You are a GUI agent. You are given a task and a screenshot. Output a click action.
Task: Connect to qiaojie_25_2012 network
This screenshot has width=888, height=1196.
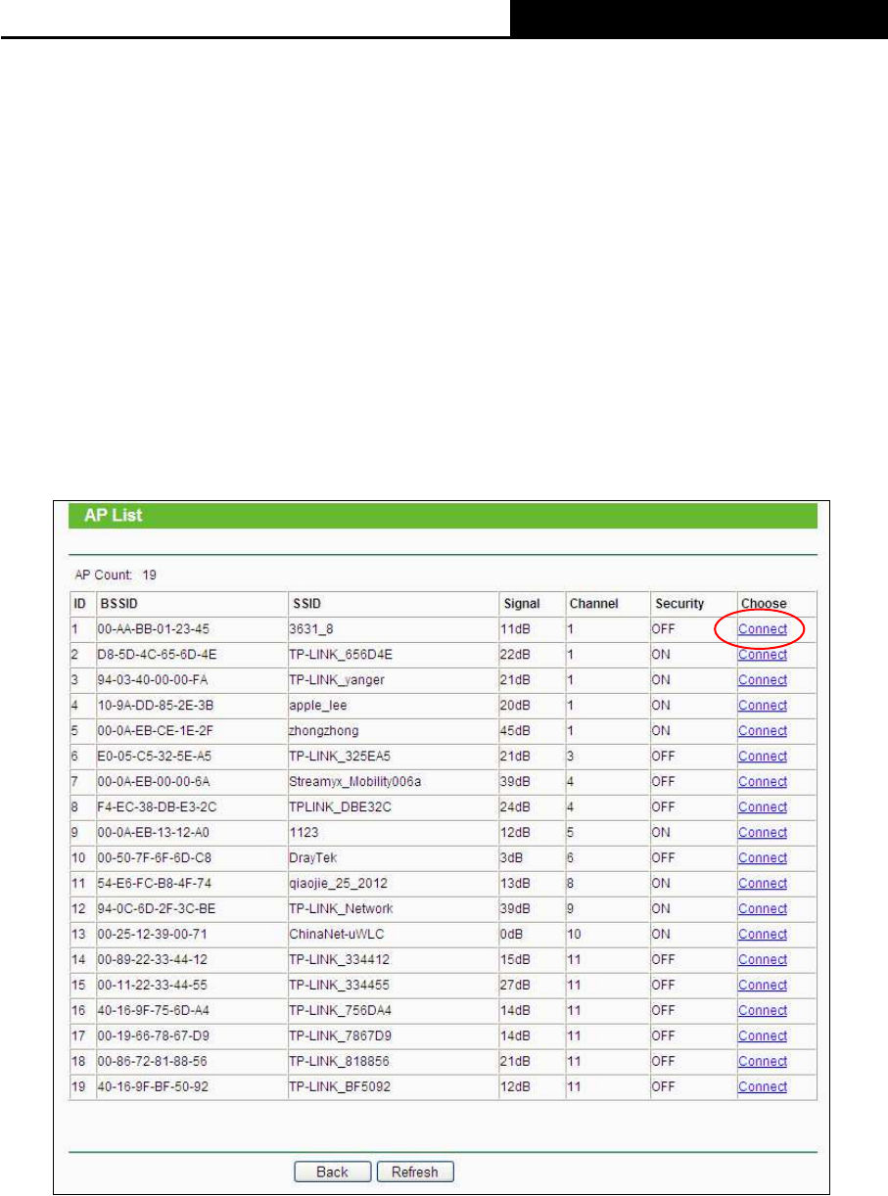pyautogui.click(x=763, y=884)
